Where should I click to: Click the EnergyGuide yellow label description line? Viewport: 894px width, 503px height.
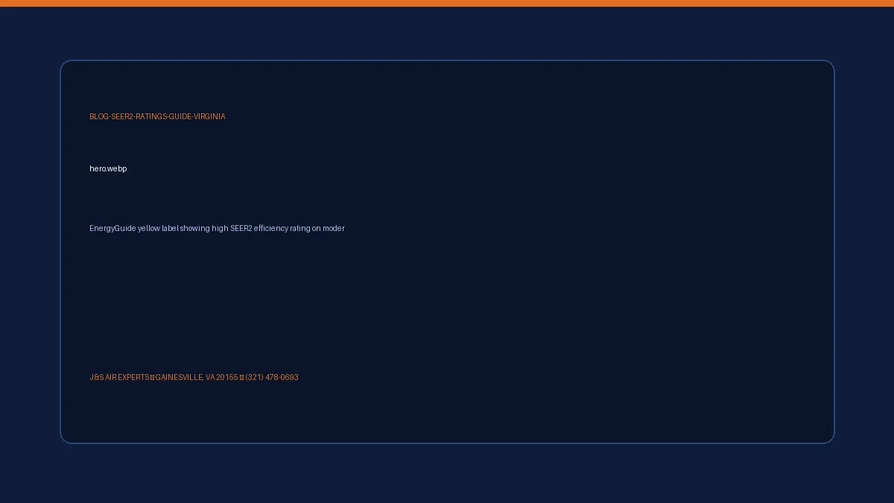click(217, 229)
